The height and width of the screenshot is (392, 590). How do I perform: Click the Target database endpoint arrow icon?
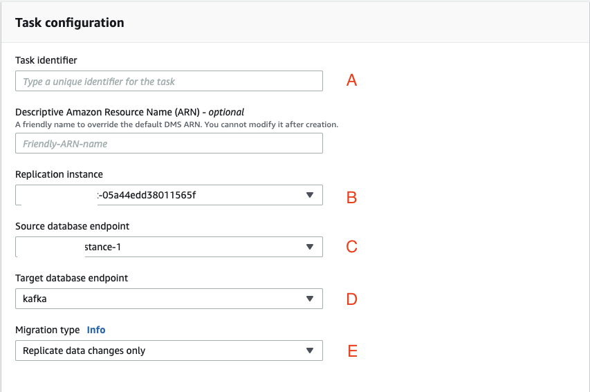[310, 299]
